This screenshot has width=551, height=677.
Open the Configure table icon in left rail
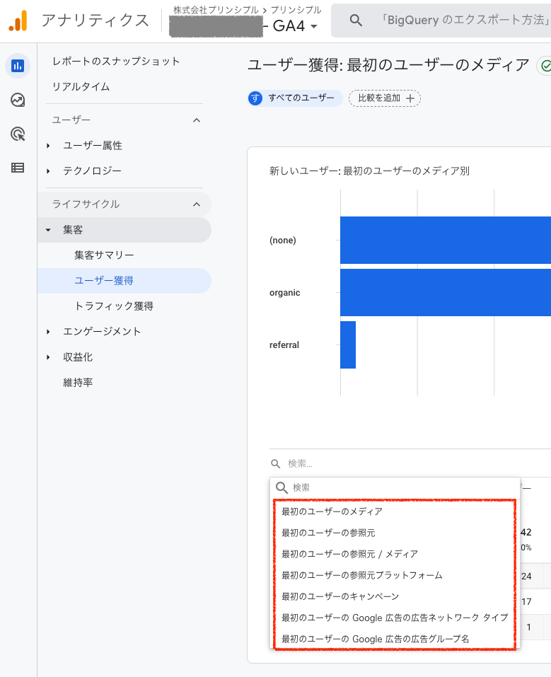(18, 168)
